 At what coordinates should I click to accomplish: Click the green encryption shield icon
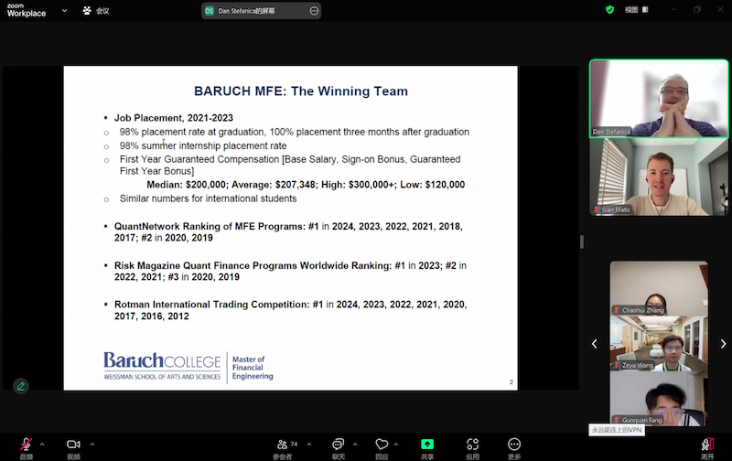(x=610, y=10)
